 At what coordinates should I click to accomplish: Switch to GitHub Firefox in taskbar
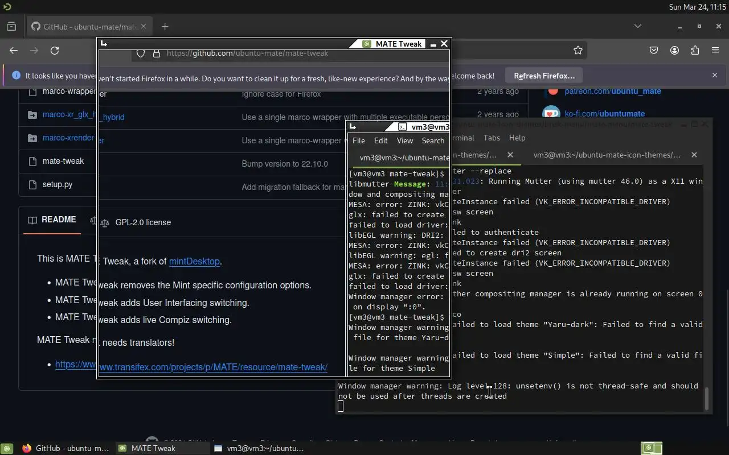coord(65,448)
